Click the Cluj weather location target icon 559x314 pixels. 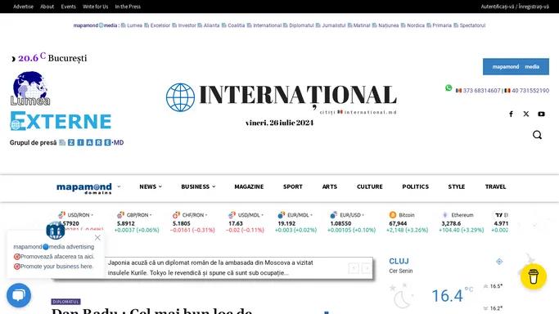pos(499,262)
